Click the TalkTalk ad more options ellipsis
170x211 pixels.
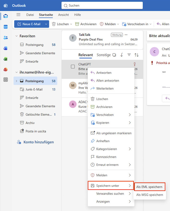coord(126,35)
